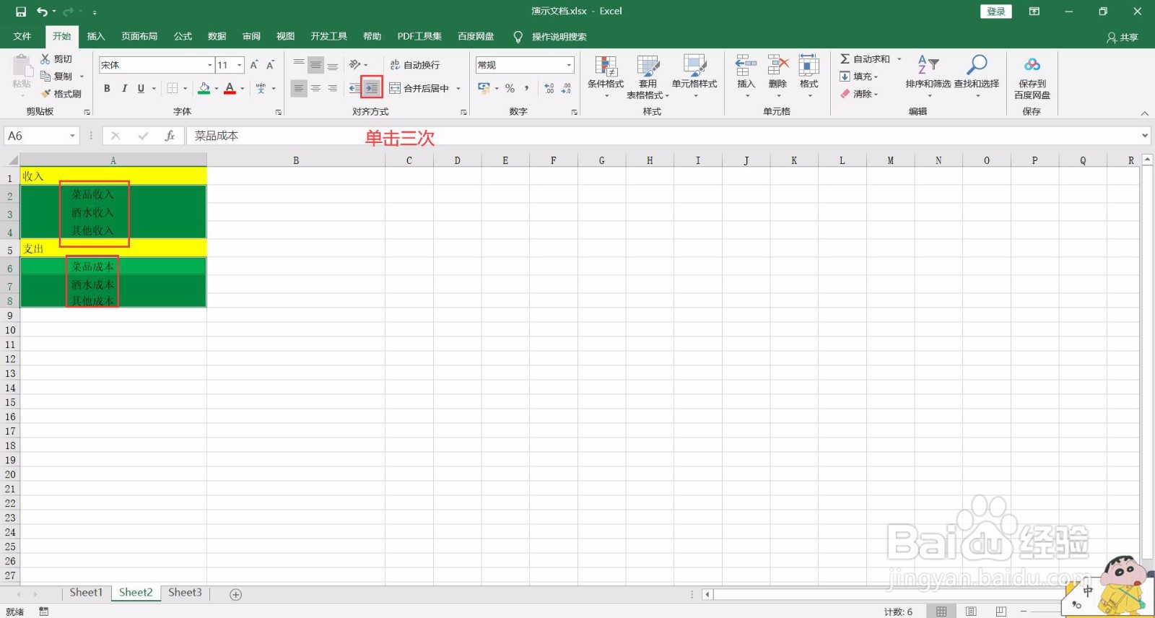Align text to the right
This screenshot has height=618, width=1155.
[332, 88]
